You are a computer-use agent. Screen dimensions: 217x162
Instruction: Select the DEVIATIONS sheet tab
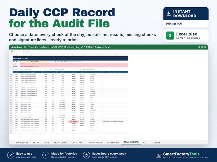click(x=78, y=143)
